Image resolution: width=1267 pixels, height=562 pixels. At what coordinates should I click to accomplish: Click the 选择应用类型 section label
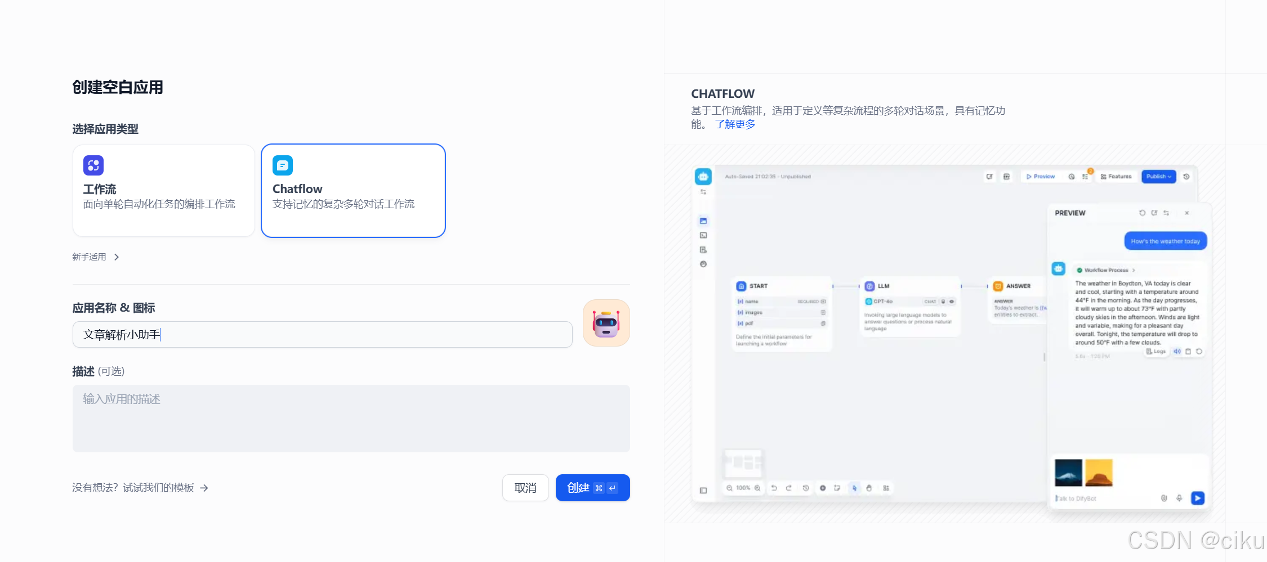click(x=105, y=129)
